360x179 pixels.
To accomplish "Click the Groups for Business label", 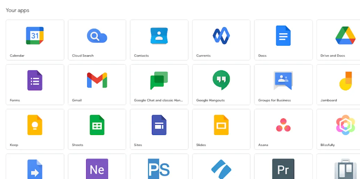I will [x=274, y=100].
